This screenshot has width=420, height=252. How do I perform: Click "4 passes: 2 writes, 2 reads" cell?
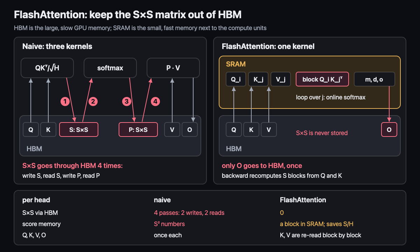point(189,213)
